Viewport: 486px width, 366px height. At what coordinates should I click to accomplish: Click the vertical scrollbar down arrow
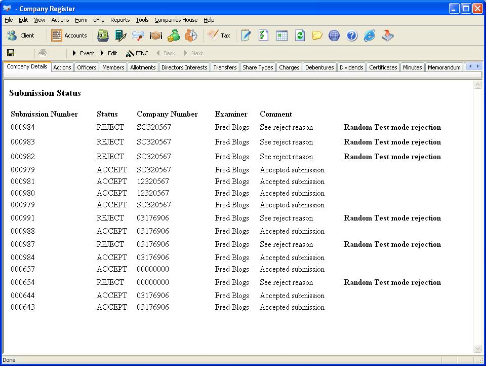pyautogui.click(x=477, y=349)
